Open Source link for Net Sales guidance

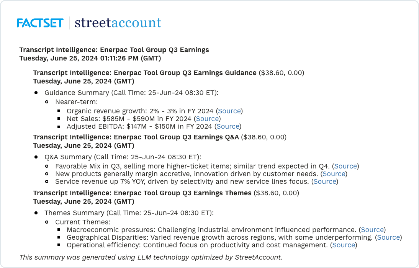207,119
